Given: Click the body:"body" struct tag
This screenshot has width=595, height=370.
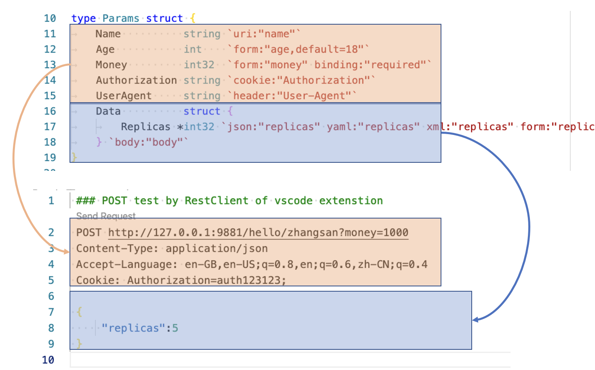Looking at the screenshot, I should [x=148, y=142].
